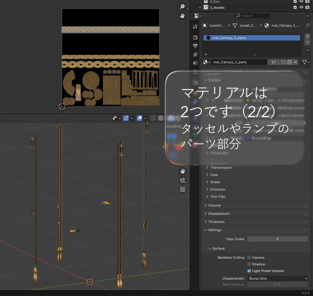This screenshot has width=313, height=296.
Task: Toggle camera view in 3D viewport
Action: point(182,180)
